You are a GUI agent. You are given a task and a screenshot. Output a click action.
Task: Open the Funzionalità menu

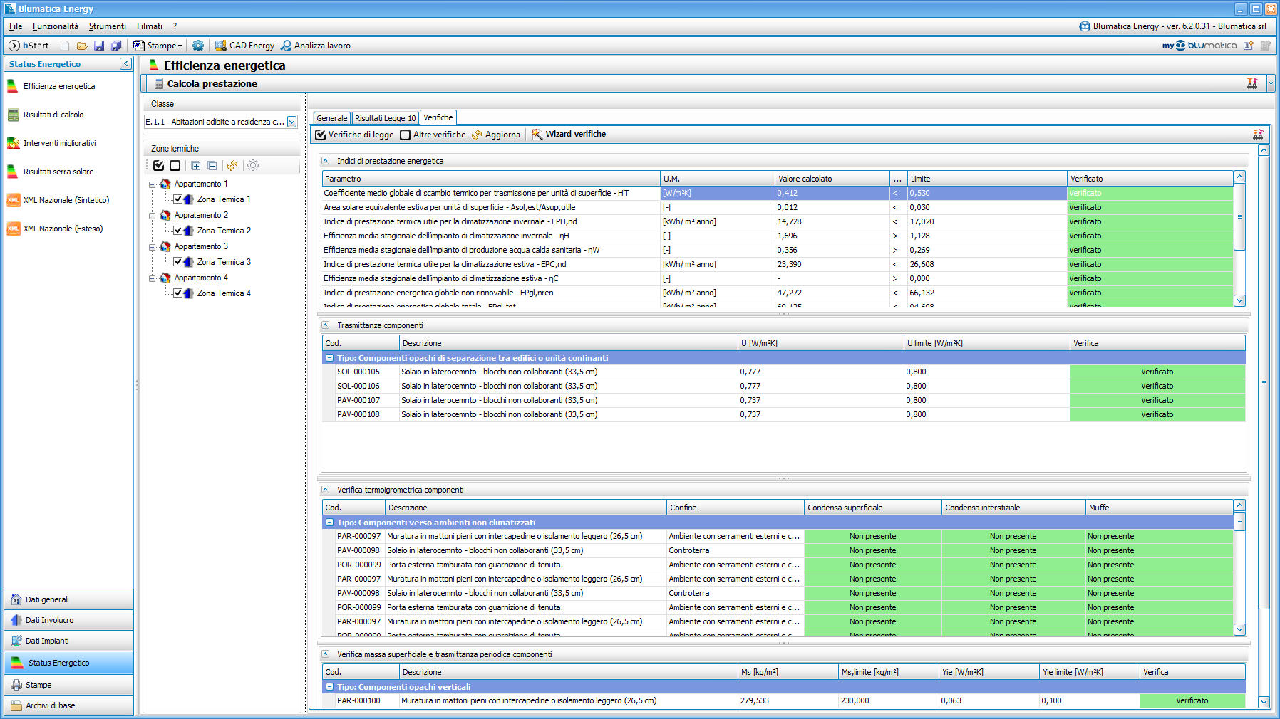point(55,26)
